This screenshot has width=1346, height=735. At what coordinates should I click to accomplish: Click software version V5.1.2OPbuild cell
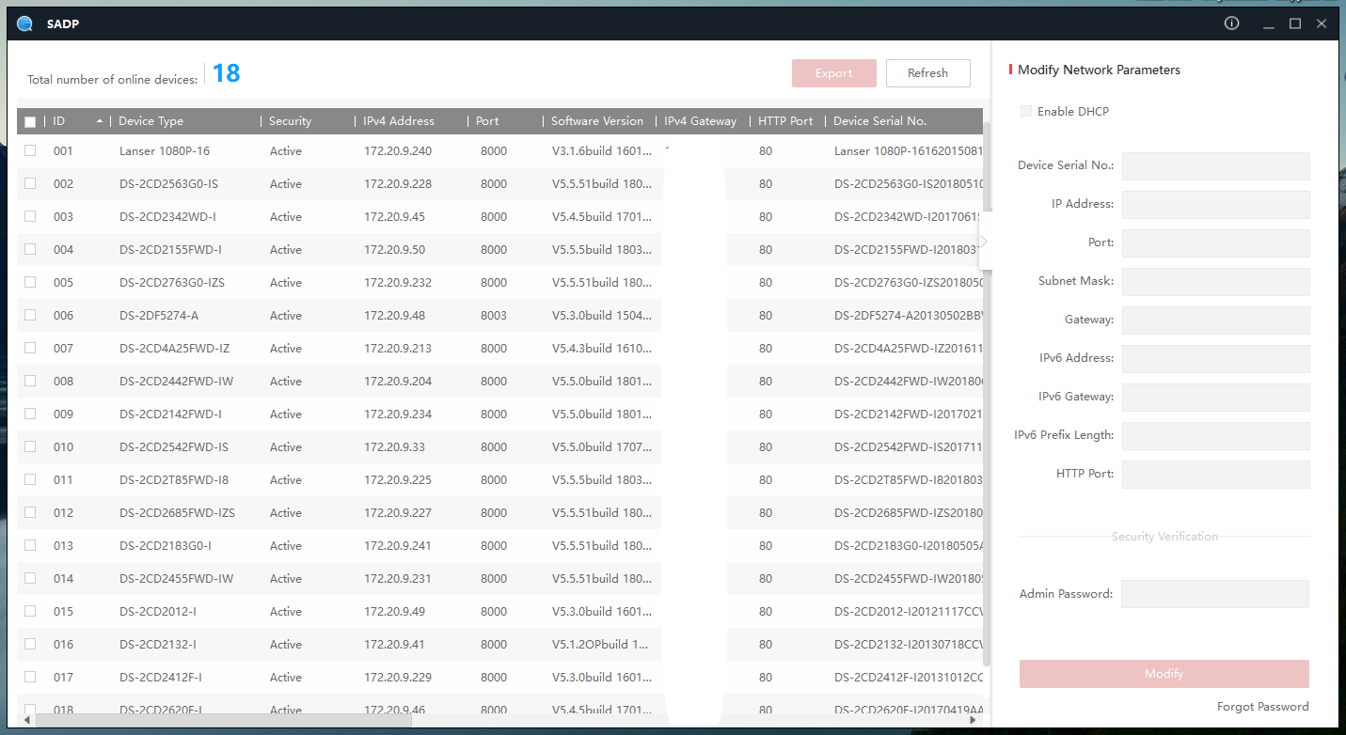click(x=600, y=645)
